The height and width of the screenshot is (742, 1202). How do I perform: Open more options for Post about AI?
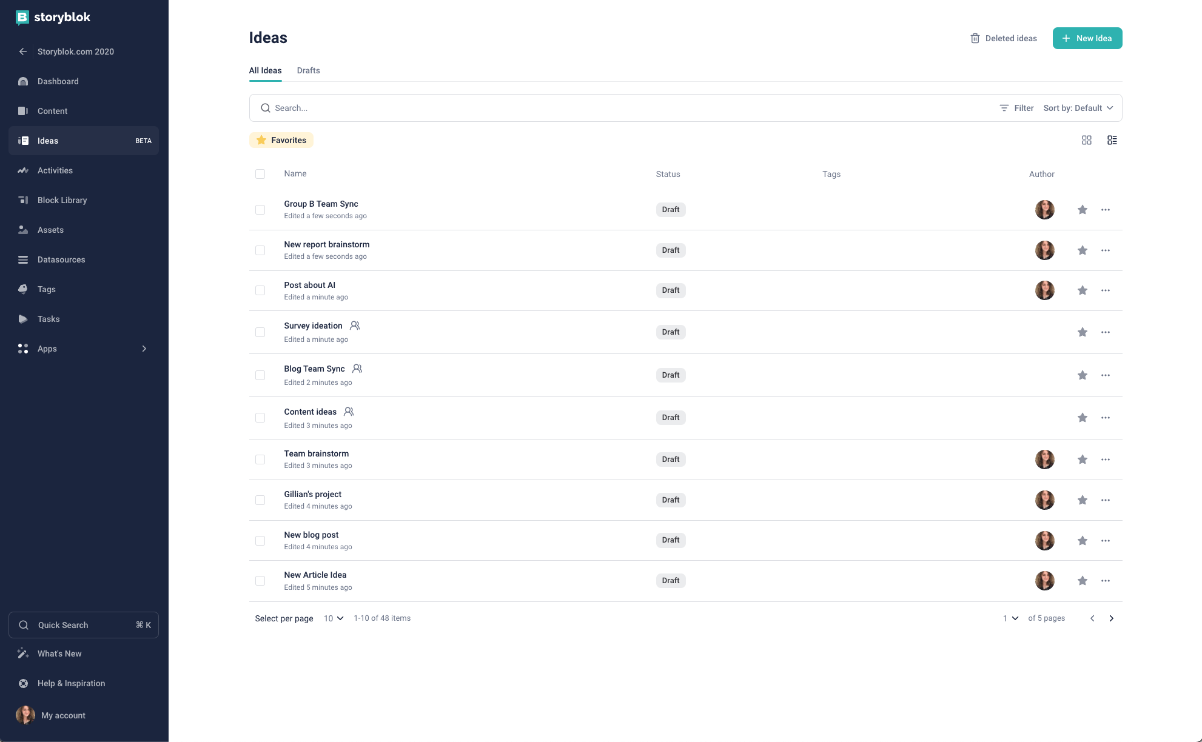click(1106, 290)
